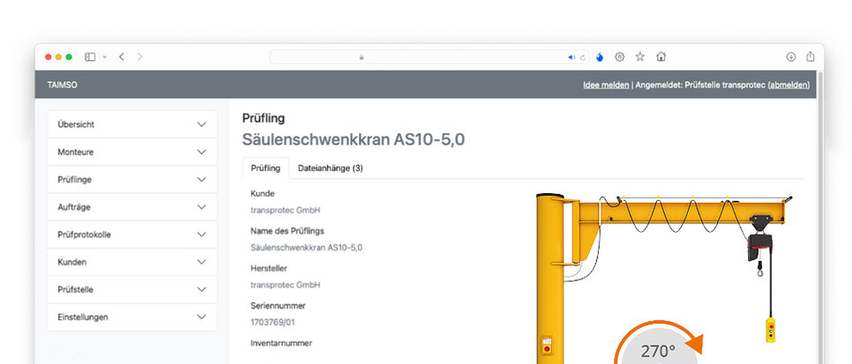Expand the Aufträge menu section

click(x=132, y=207)
